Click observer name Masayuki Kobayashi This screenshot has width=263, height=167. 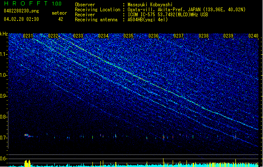150,5
